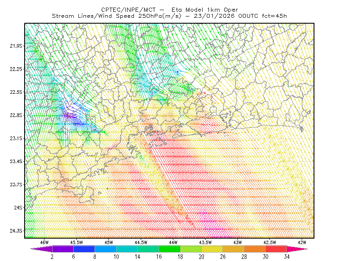Select the teal 14–16 m/s legend swatch

[x=148, y=249]
